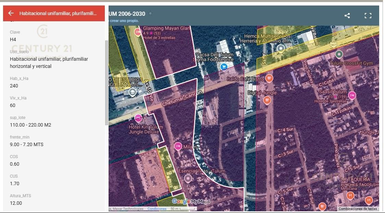The image size is (385, 213).
Task: Click the restaurant marker right of La Taquería
Action: (x=368, y=200)
